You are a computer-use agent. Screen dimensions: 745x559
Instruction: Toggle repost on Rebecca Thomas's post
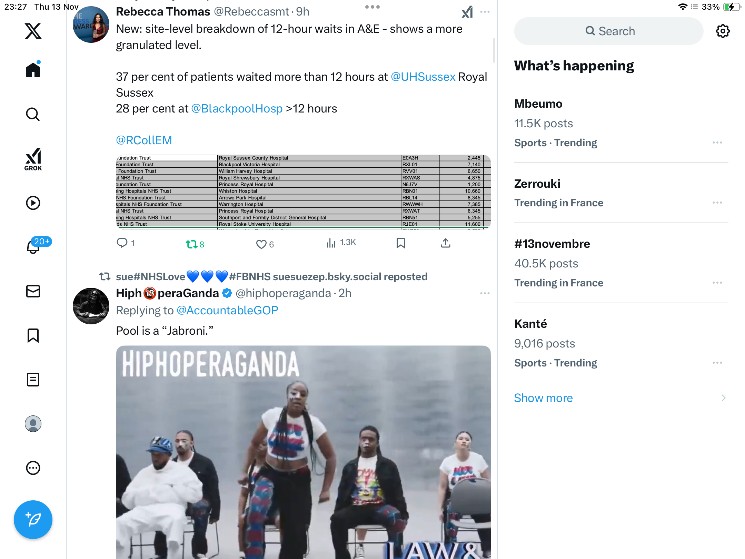click(x=195, y=244)
